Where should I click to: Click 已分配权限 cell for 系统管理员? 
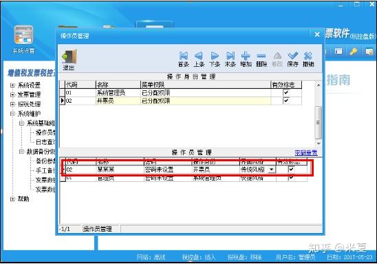[x=206, y=93]
